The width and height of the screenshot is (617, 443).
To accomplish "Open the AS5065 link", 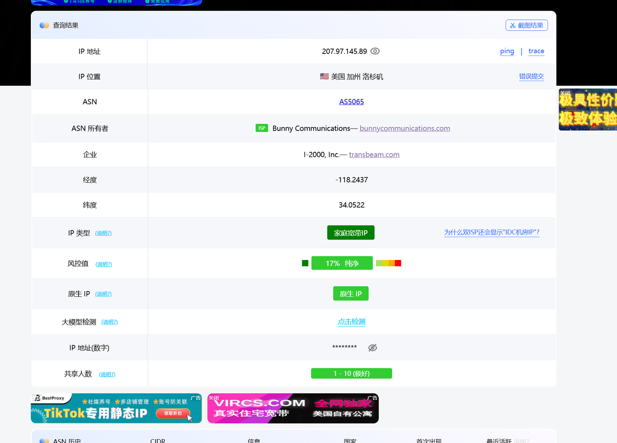I will click(x=352, y=102).
